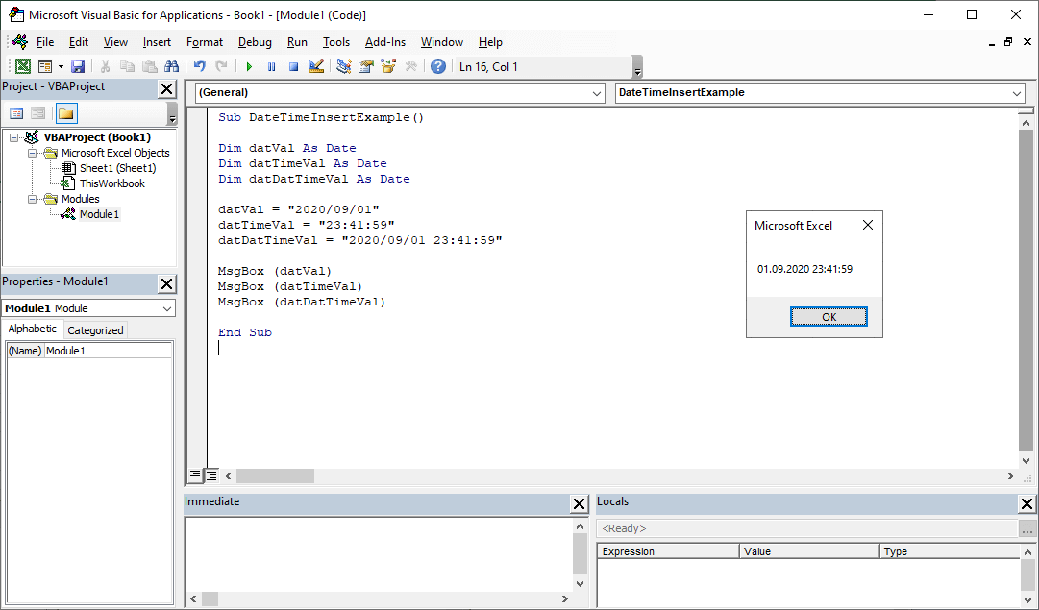
Task: Click the Undo arrow icon
Action: pos(200,66)
